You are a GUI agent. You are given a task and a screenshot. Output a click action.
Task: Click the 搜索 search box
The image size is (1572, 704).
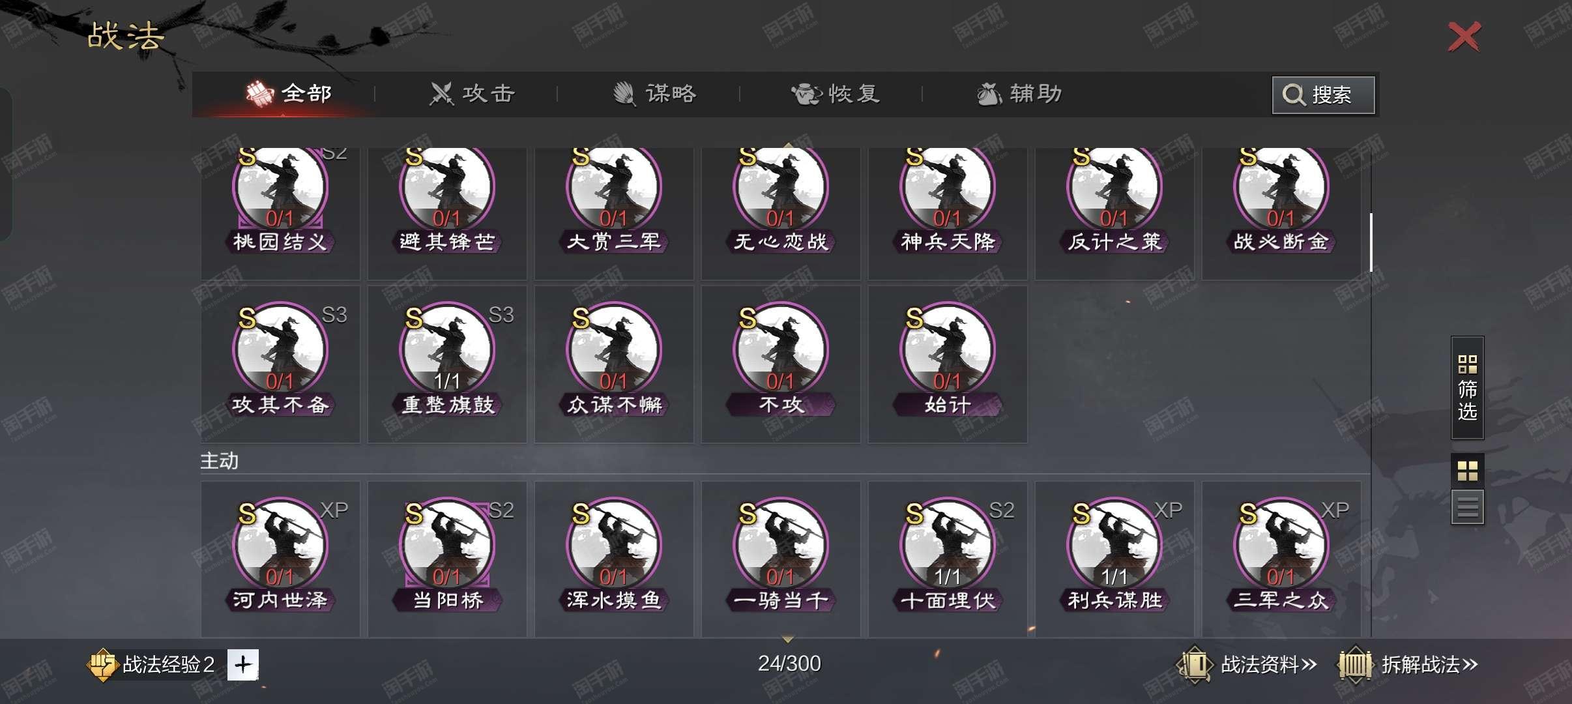(x=1324, y=95)
